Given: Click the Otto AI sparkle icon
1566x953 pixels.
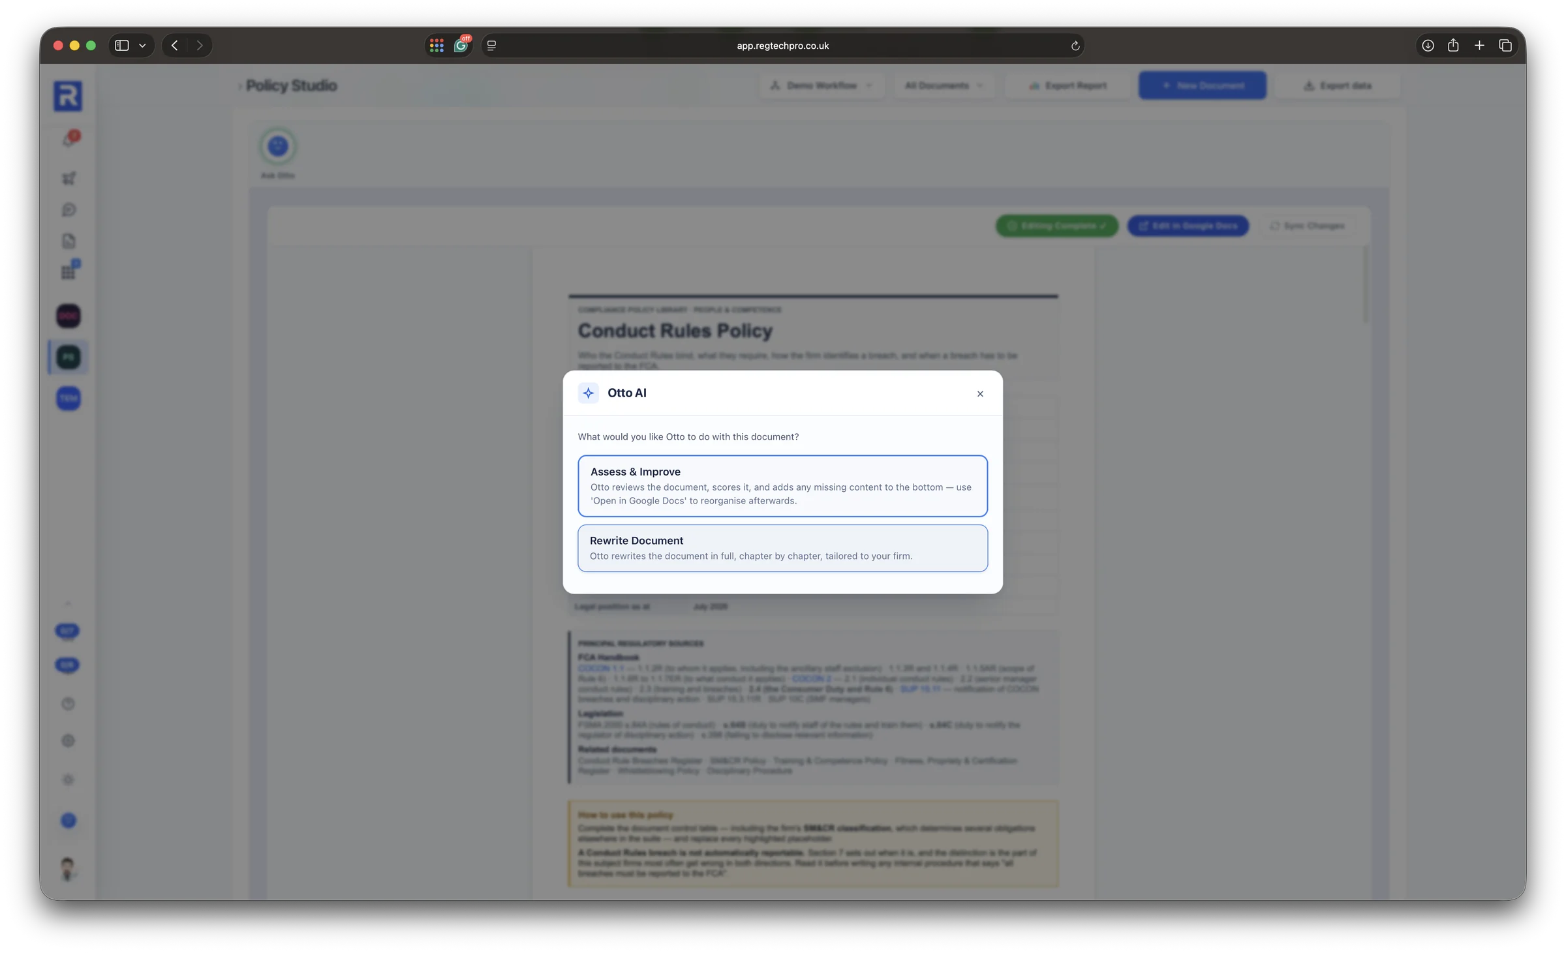Looking at the screenshot, I should click(x=588, y=393).
